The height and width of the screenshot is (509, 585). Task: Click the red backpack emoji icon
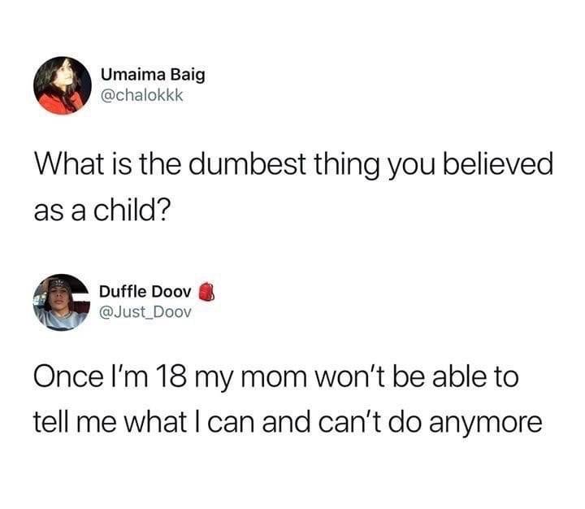(x=206, y=292)
